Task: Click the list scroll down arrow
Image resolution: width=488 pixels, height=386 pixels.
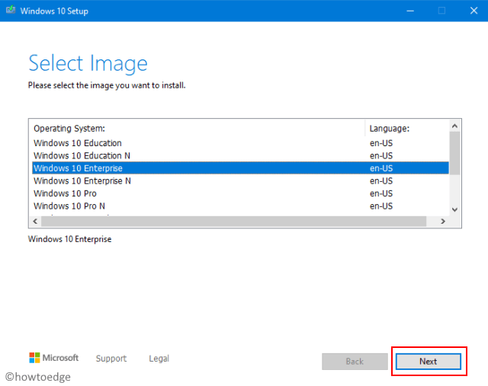Action: coord(454,210)
